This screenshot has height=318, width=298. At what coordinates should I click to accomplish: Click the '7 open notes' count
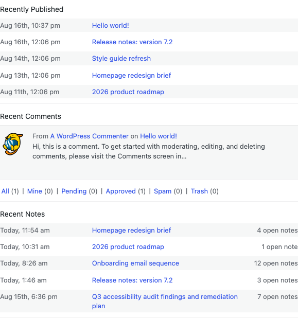tap(277, 297)
